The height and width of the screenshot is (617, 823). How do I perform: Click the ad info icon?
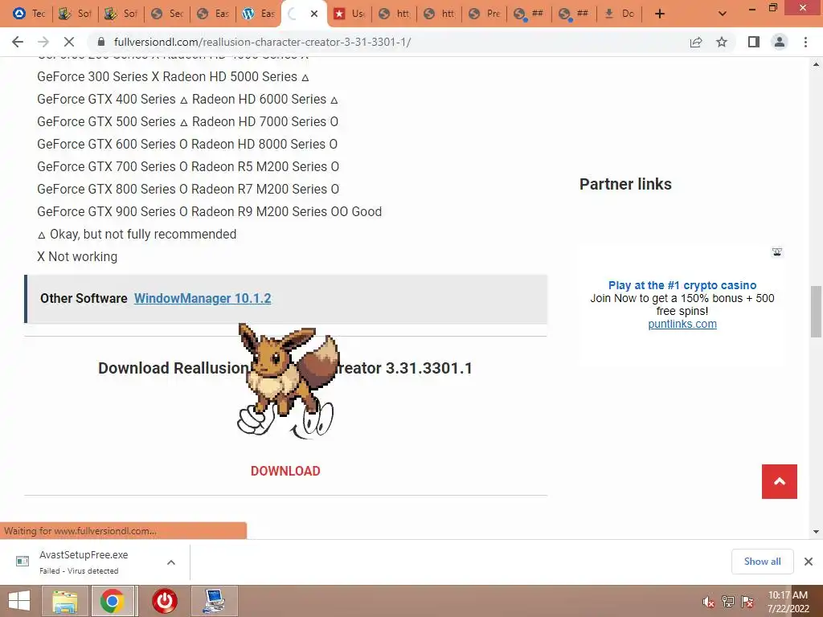tap(777, 251)
